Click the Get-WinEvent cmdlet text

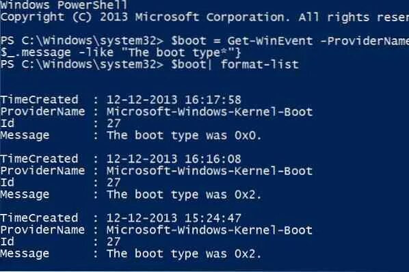point(270,41)
